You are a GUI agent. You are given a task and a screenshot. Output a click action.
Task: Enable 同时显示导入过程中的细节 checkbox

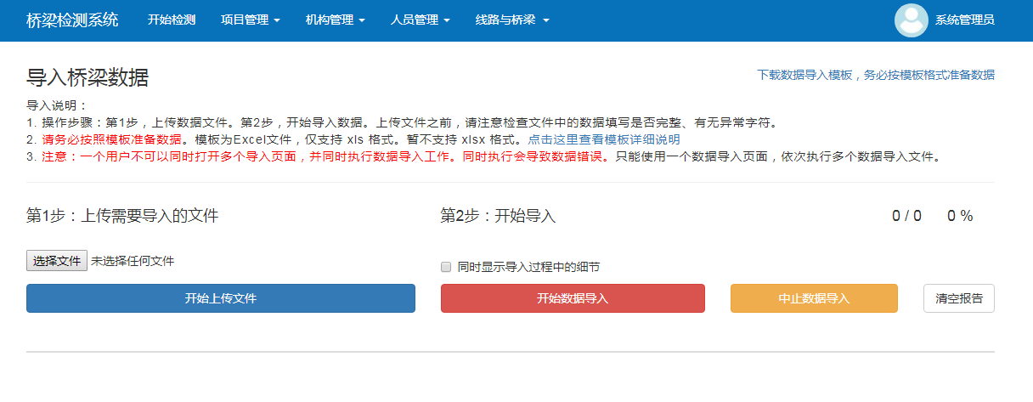point(446,267)
